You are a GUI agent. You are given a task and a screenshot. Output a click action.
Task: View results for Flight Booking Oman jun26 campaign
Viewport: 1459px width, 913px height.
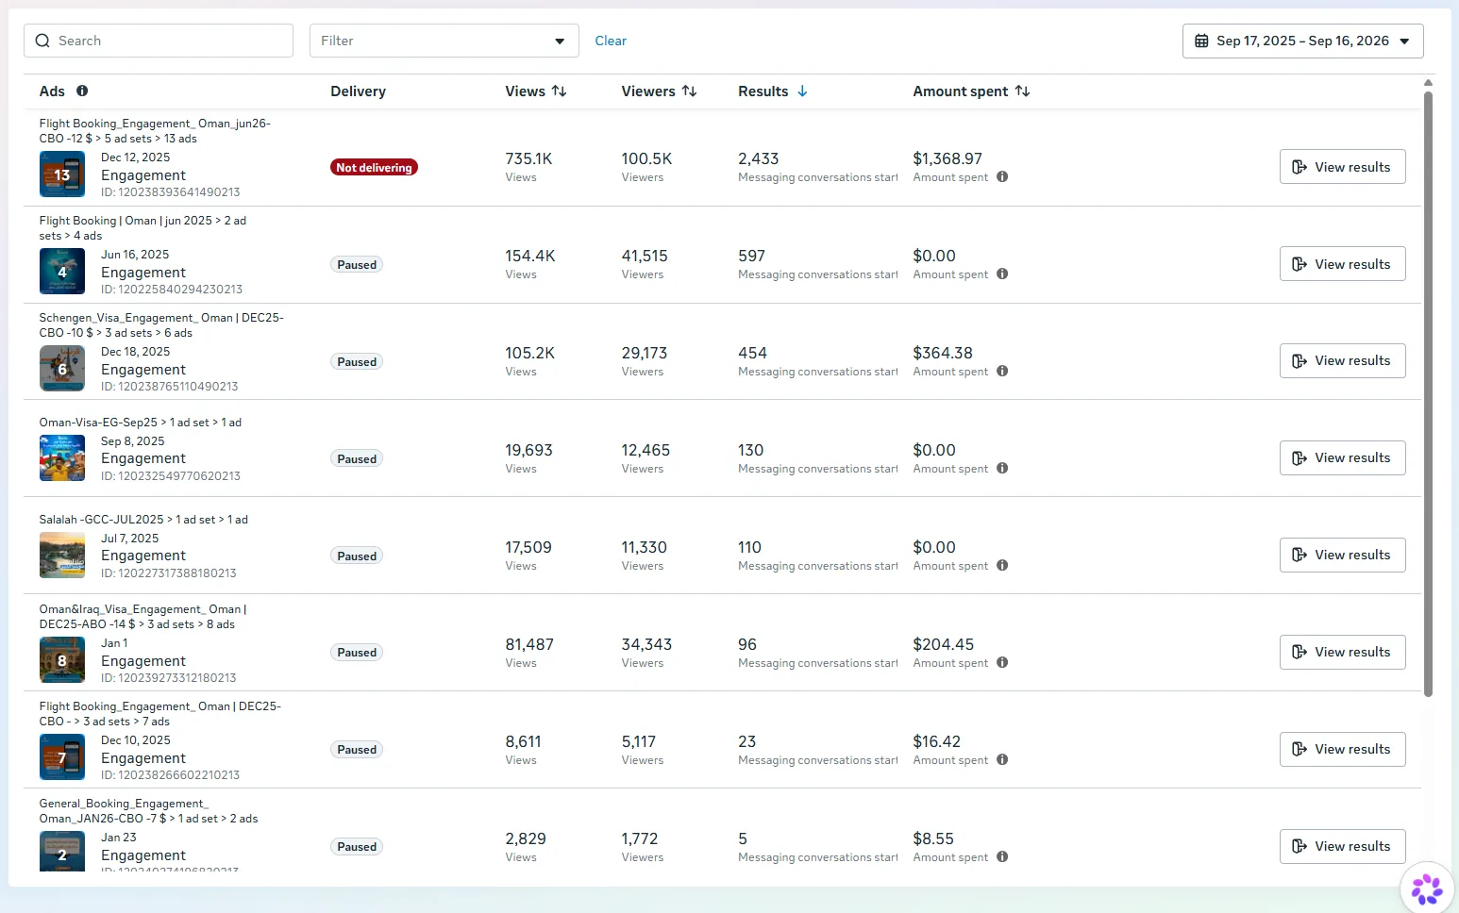point(1342,167)
